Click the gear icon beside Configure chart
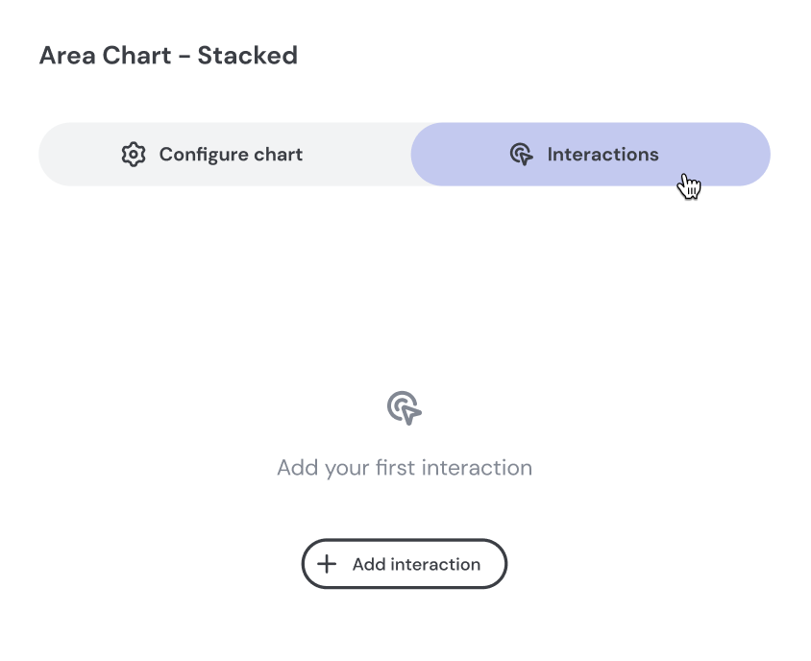 pyautogui.click(x=134, y=155)
